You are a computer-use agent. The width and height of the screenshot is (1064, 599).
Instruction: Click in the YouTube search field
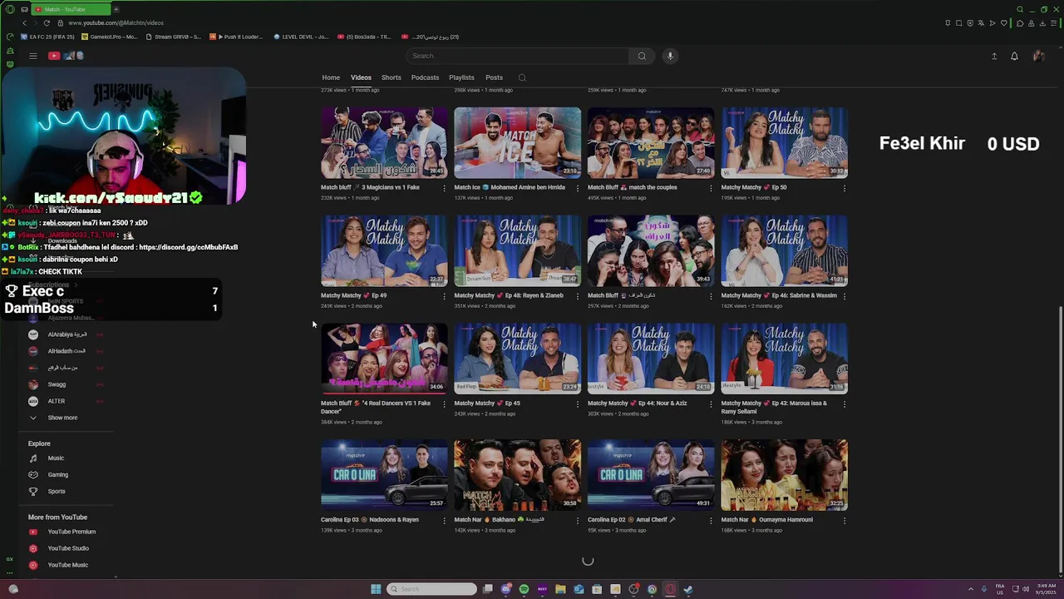click(517, 56)
